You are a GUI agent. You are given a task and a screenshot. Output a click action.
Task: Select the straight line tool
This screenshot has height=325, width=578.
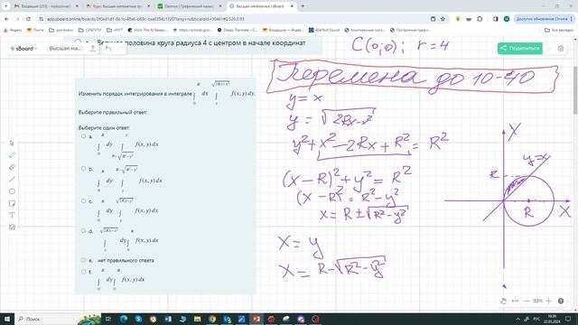pyautogui.click(x=12, y=179)
